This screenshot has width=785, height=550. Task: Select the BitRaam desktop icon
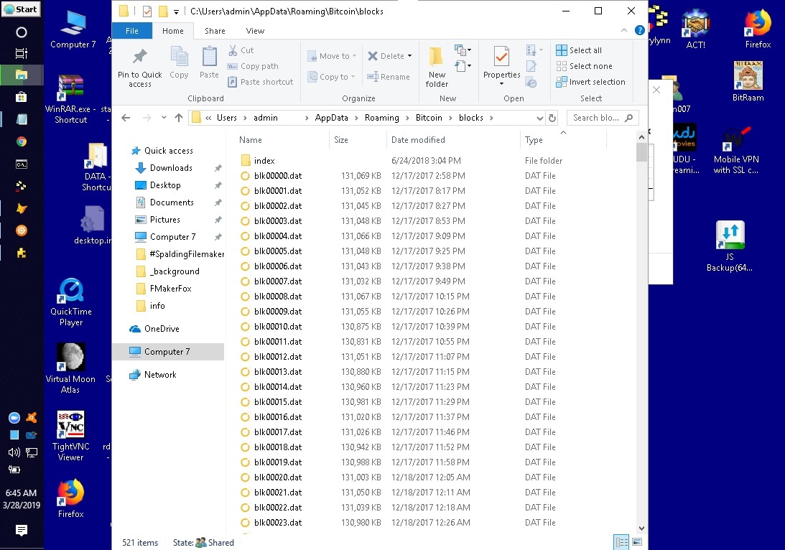click(x=748, y=81)
